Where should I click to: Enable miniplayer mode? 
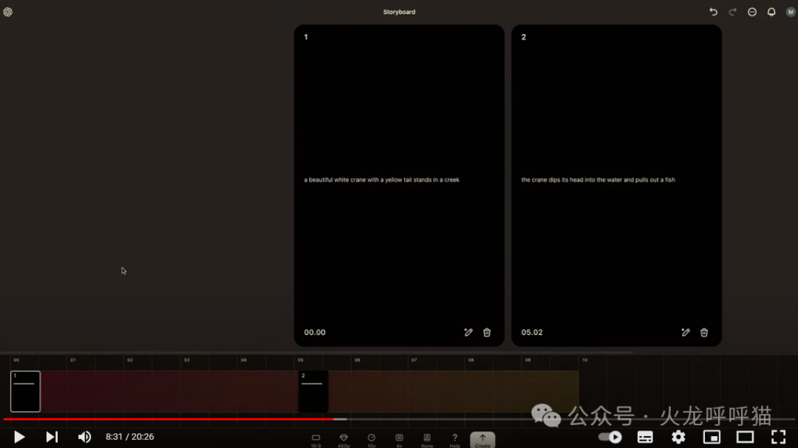click(712, 437)
